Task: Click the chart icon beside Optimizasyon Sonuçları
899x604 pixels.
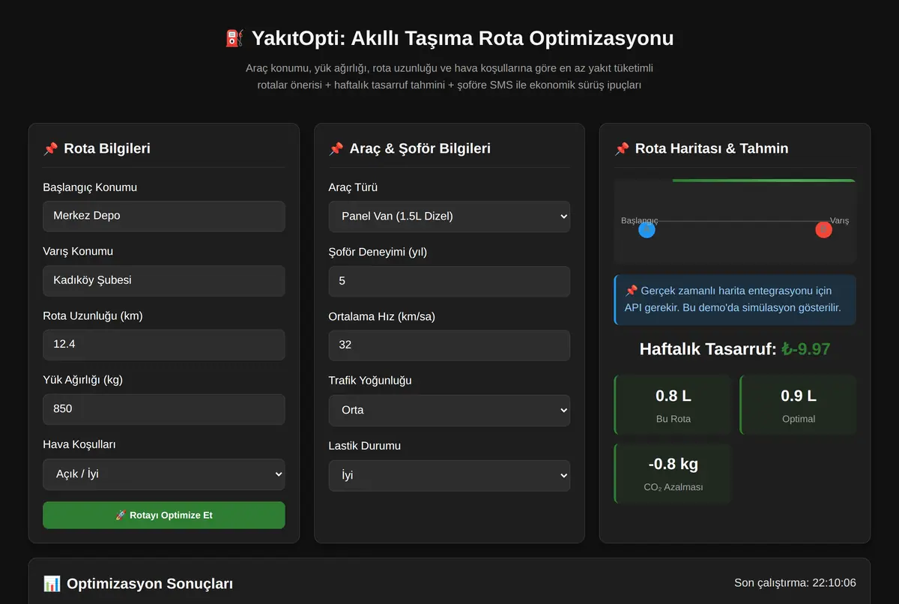Action: pos(52,584)
